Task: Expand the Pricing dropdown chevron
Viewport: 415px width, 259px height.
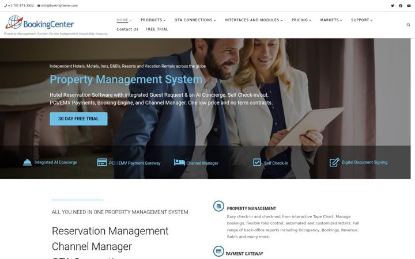Action: pyautogui.click(x=310, y=20)
